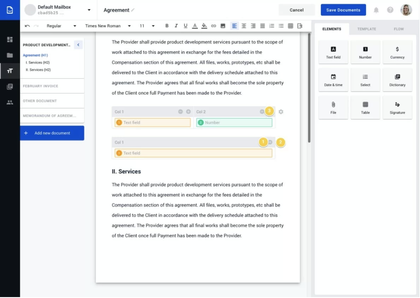420x298 pixels.
Task: Open the templates icon in the dark sidebar
Action: 10,87
